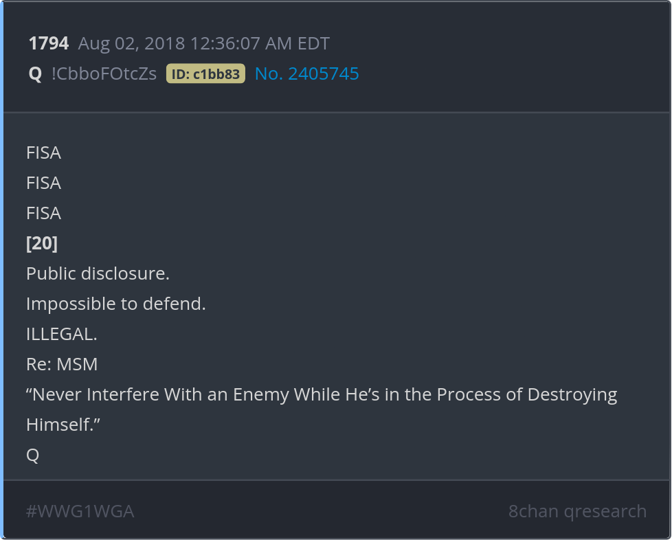Click the 8chan qresearch source label
This screenshot has width=672, height=540.
point(577,511)
